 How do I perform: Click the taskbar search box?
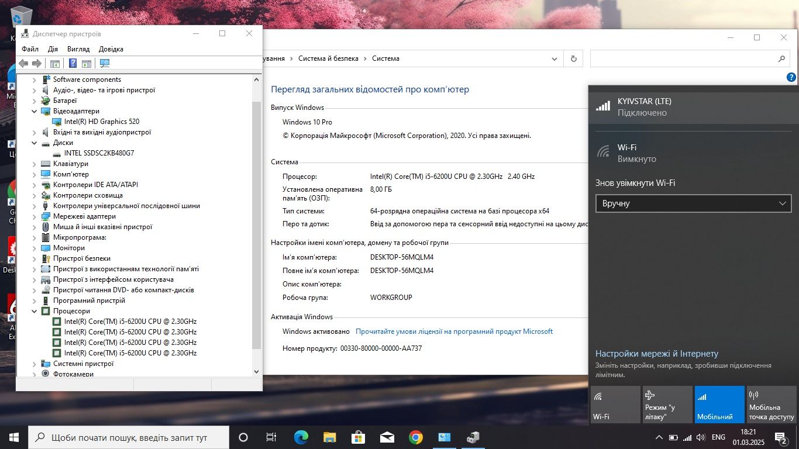coord(128,437)
